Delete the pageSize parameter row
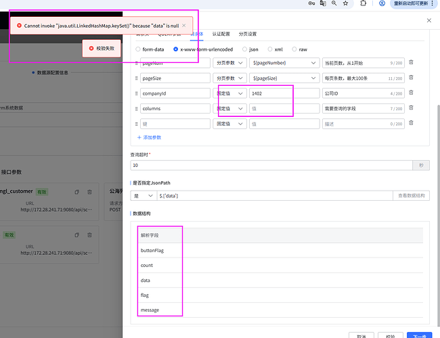The width and height of the screenshot is (440, 338). (x=411, y=77)
